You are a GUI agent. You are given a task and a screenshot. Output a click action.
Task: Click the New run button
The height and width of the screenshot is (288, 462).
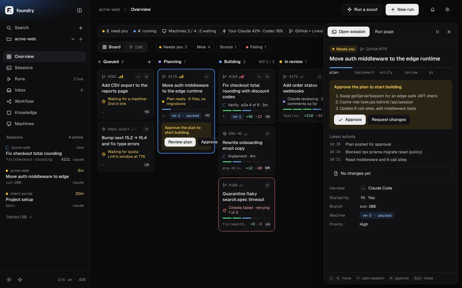402,10
